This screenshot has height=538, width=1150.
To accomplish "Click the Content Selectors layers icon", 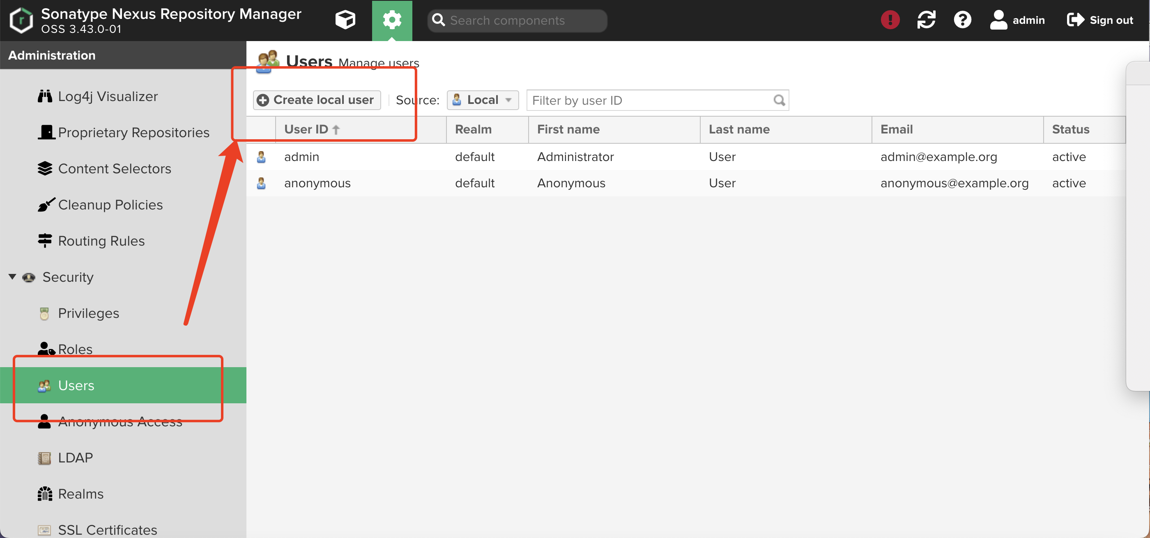I will coord(45,168).
